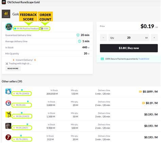
Task: Click the secure payments card icon
Action: [102, 59]
